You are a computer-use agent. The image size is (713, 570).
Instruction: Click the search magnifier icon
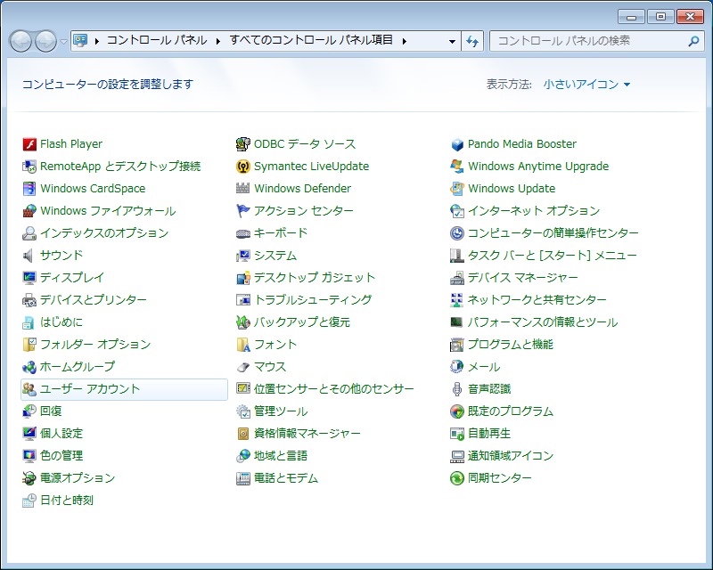tap(693, 41)
